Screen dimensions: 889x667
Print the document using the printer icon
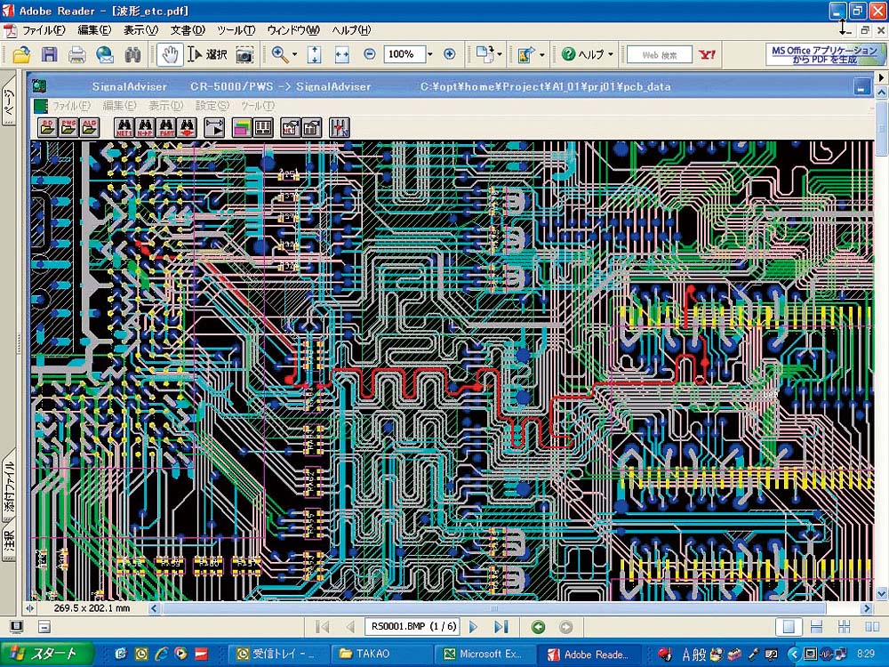click(77, 54)
